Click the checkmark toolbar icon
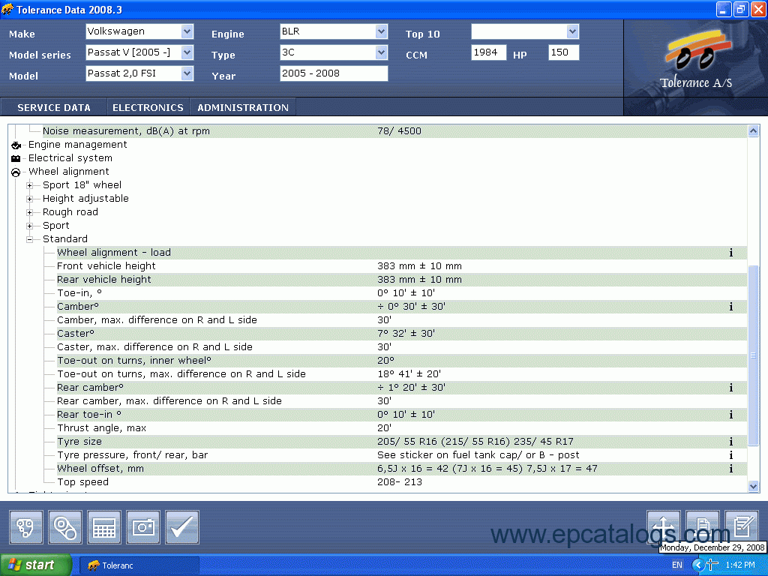The height and width of the screenshot is (576, 768). [x=182, y=527]
